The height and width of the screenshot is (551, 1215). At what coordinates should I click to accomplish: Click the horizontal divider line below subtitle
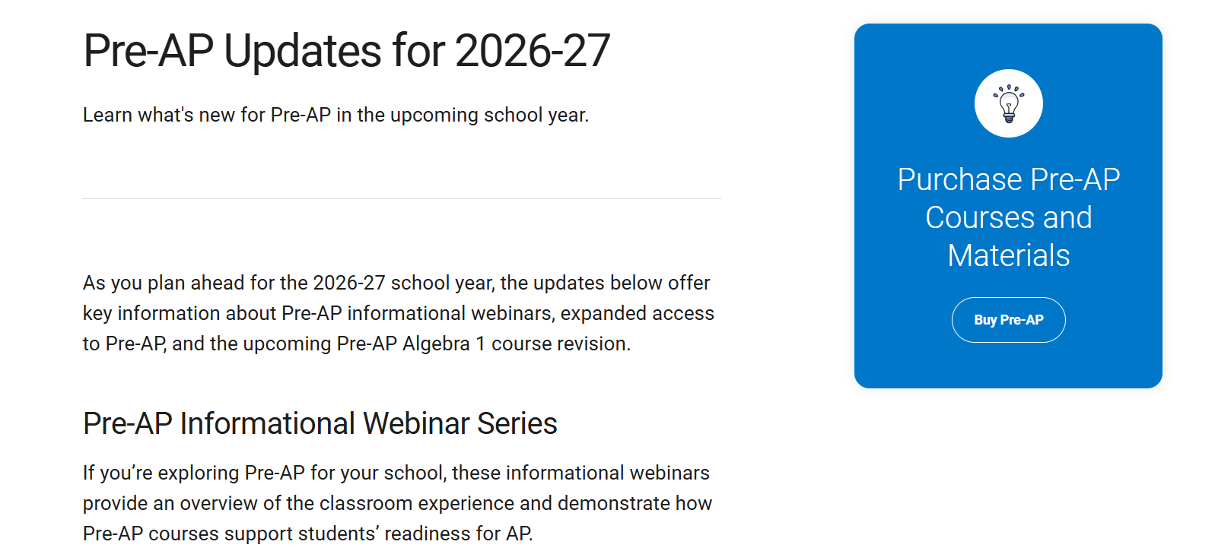(x=402, y=198)
